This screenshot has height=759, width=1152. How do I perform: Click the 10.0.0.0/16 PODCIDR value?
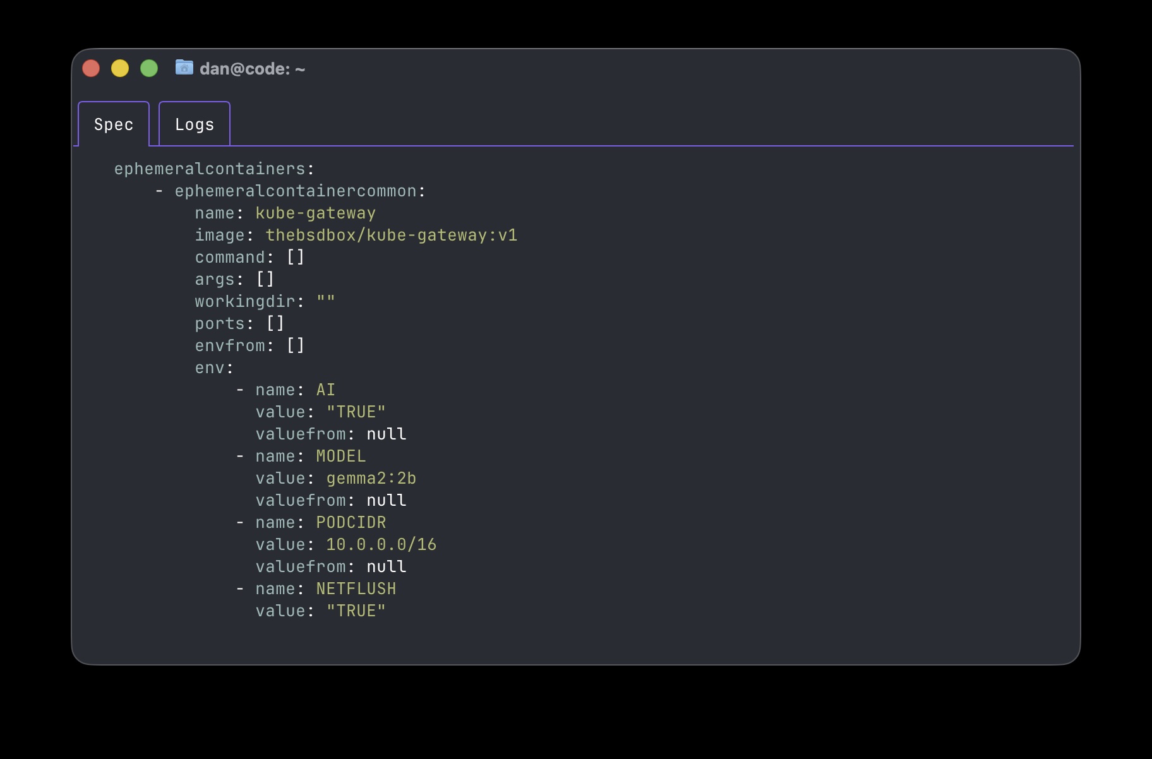point(381,545)
